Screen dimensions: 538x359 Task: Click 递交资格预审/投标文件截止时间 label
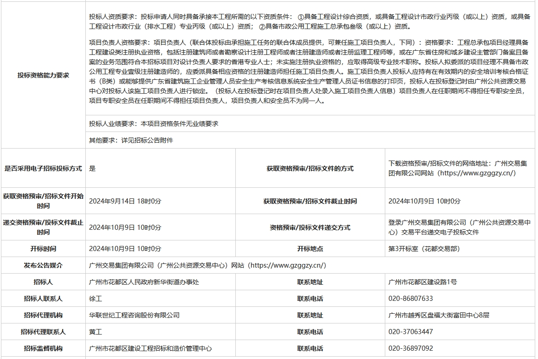click(x=43, y=227)
